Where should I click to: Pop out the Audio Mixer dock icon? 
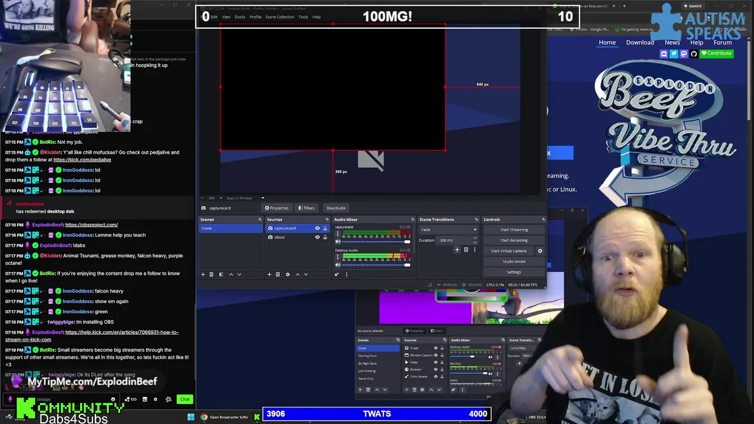click(412, 220)
